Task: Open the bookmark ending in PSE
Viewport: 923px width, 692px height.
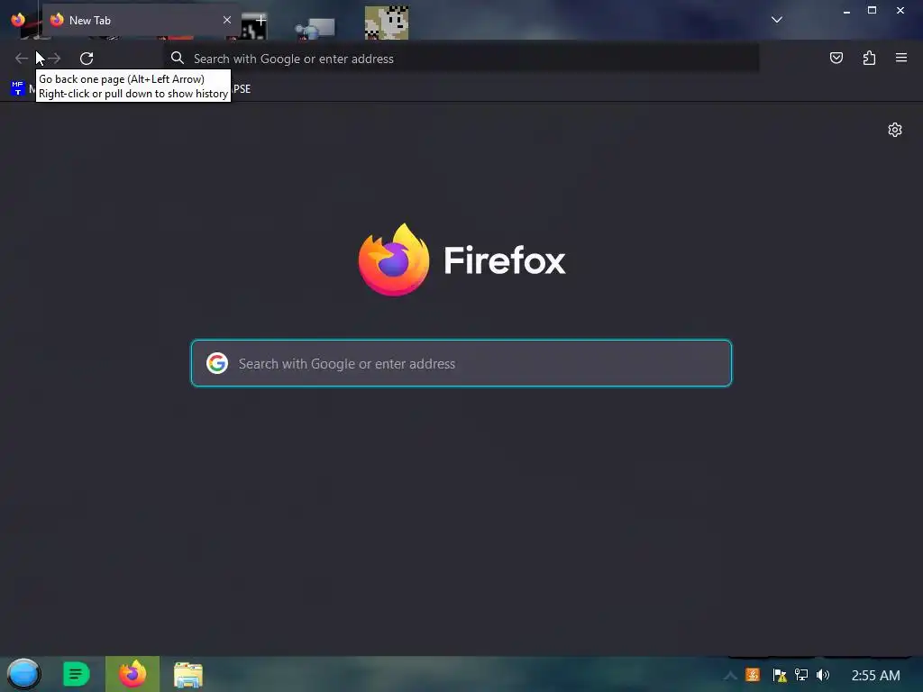Action: [x=242, y=89]
